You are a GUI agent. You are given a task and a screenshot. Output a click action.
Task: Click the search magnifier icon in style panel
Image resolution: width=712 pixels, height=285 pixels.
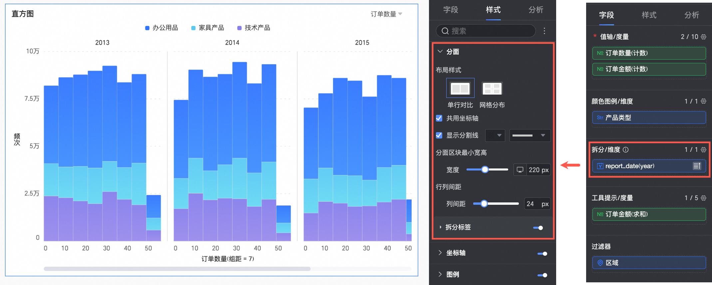point(445,31)
